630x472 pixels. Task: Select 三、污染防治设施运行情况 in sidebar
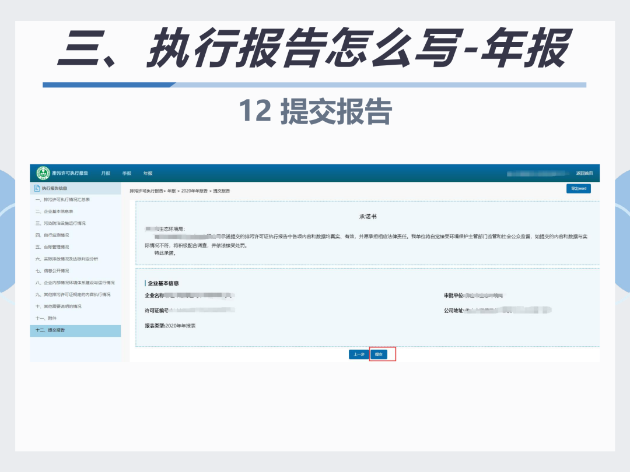pos(75,224)
